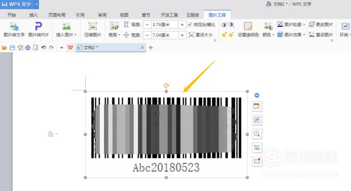Increase brightness with the left sun icon
Viewport: 351px width, 191px height.
coord(224,34)
